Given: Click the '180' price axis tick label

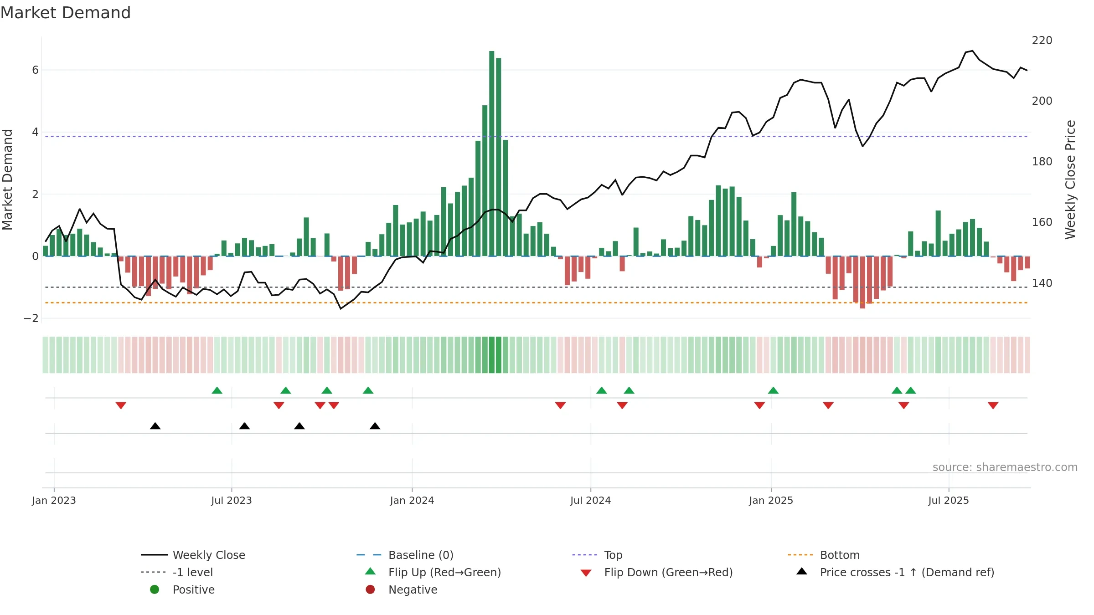Looking at the screenshot, I should click(1042, 162).
